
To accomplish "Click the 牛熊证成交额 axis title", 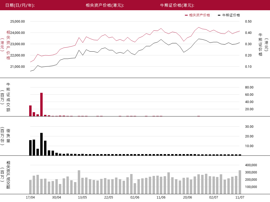I will tap(8, 97).
